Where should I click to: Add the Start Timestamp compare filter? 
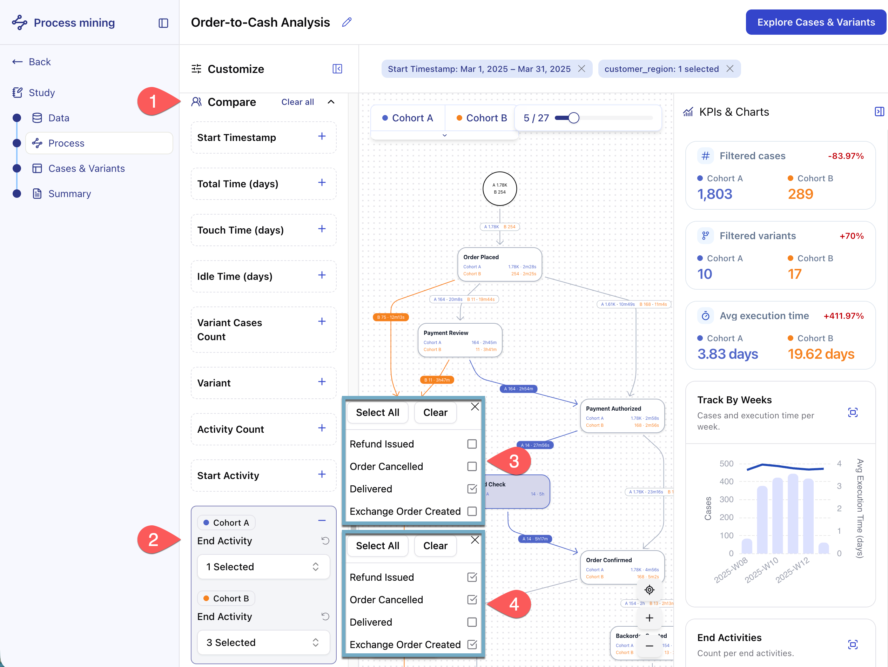322,136
